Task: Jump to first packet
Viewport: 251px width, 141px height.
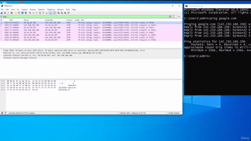Action: pyautogui.click(x=43, y=13)
